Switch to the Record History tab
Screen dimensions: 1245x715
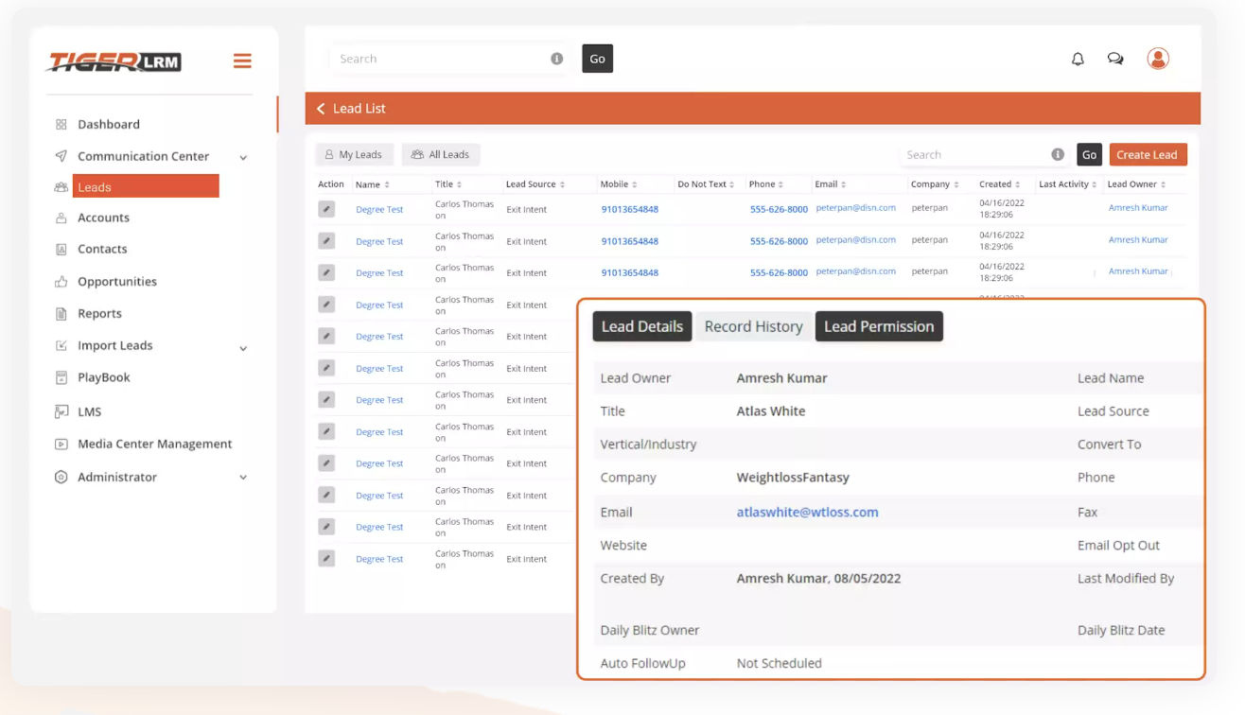pos(753,326)
